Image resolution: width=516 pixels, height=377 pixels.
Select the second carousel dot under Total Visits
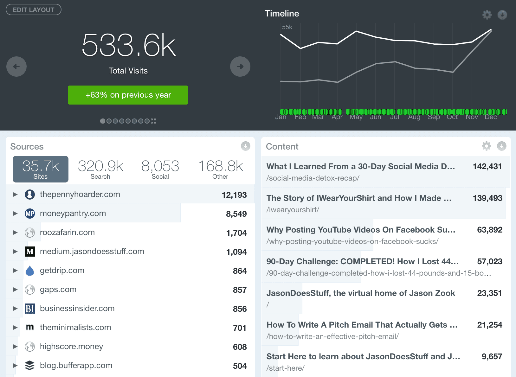(109, 121)
